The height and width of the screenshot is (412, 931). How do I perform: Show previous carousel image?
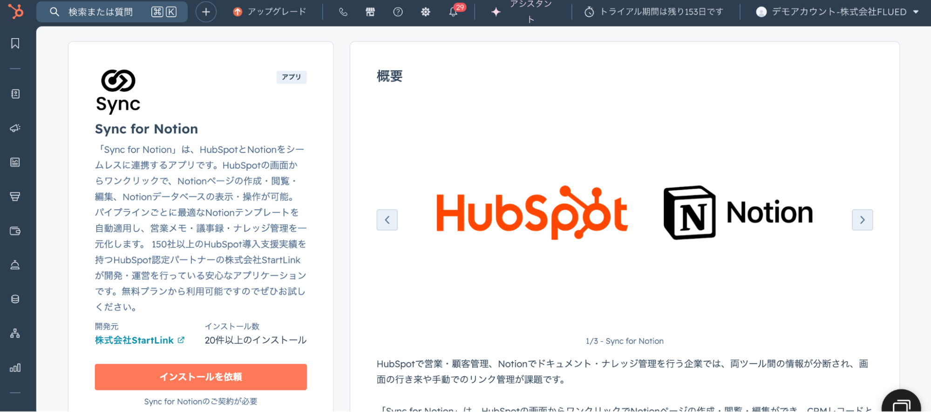point(387,220)
